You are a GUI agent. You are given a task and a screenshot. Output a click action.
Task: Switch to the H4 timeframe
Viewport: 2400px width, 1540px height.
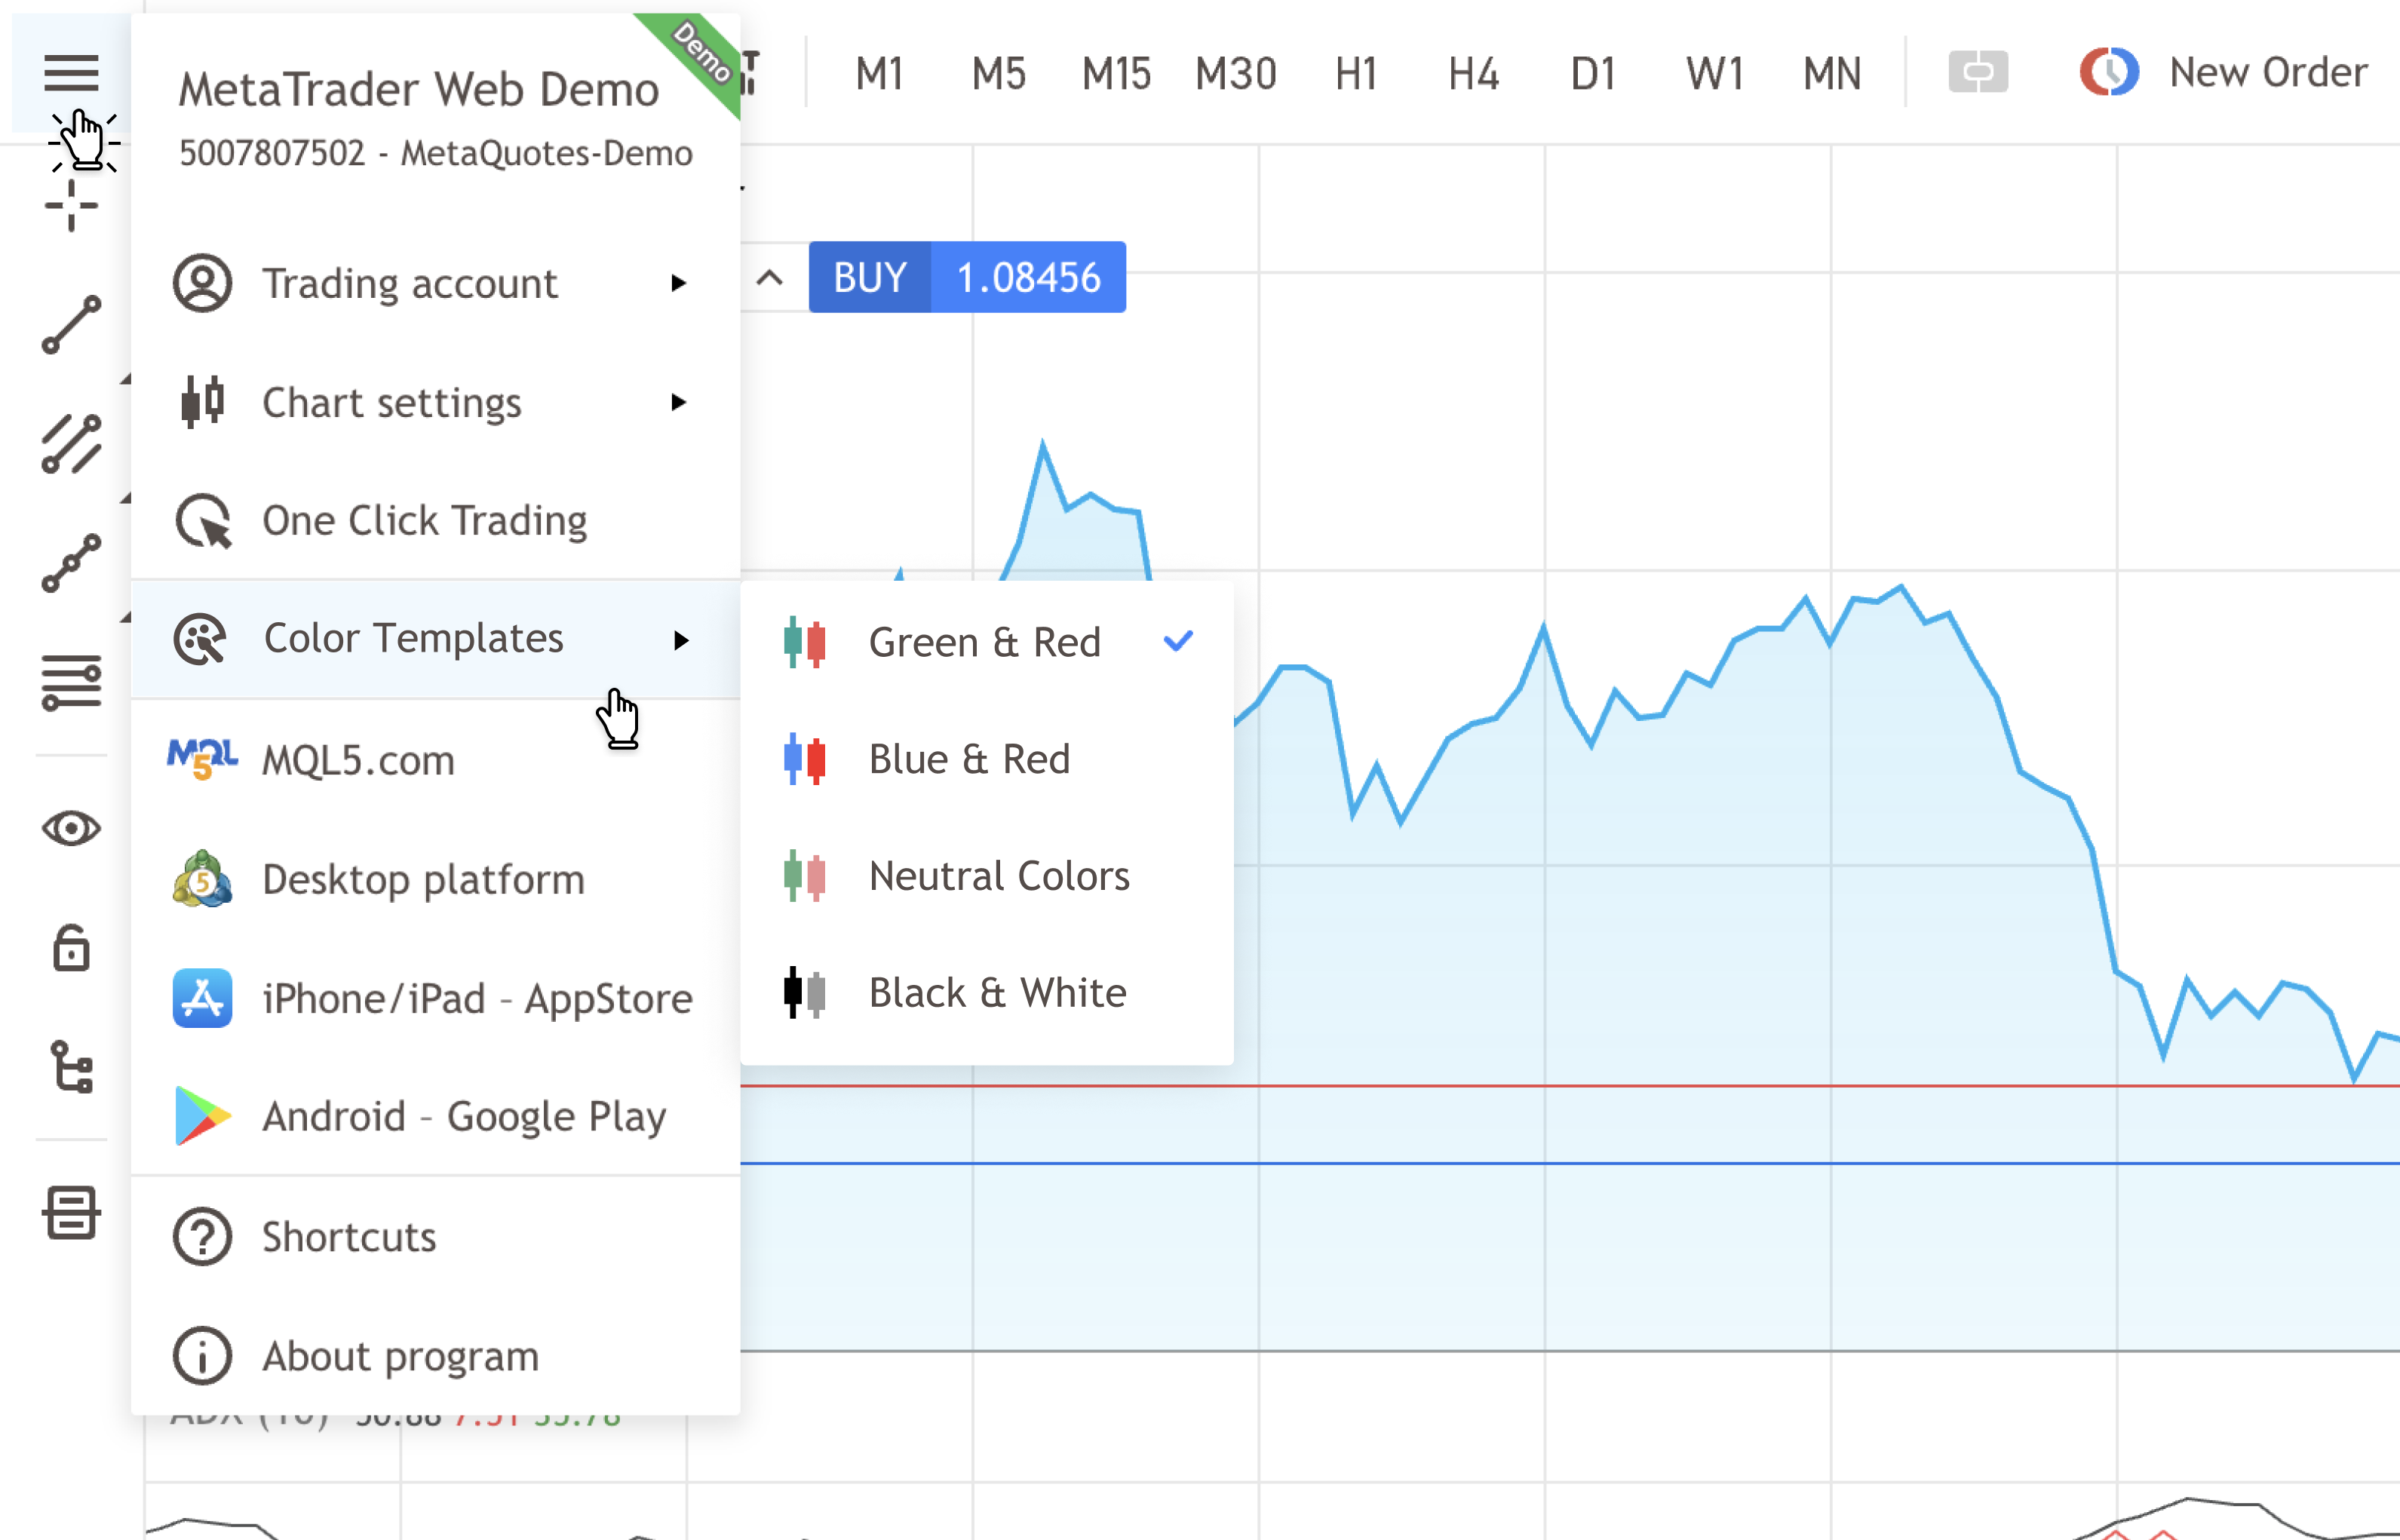1473,73
